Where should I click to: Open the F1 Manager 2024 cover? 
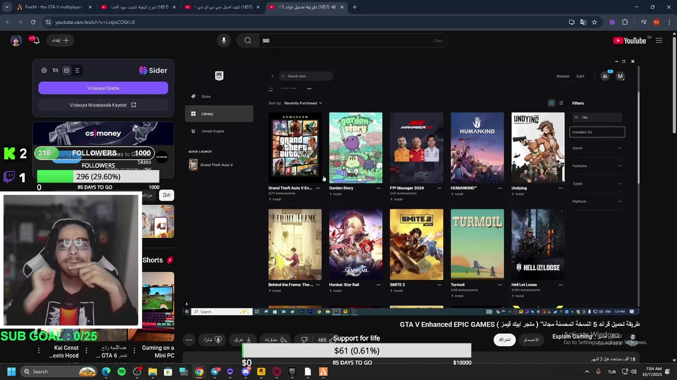point(416,148)
